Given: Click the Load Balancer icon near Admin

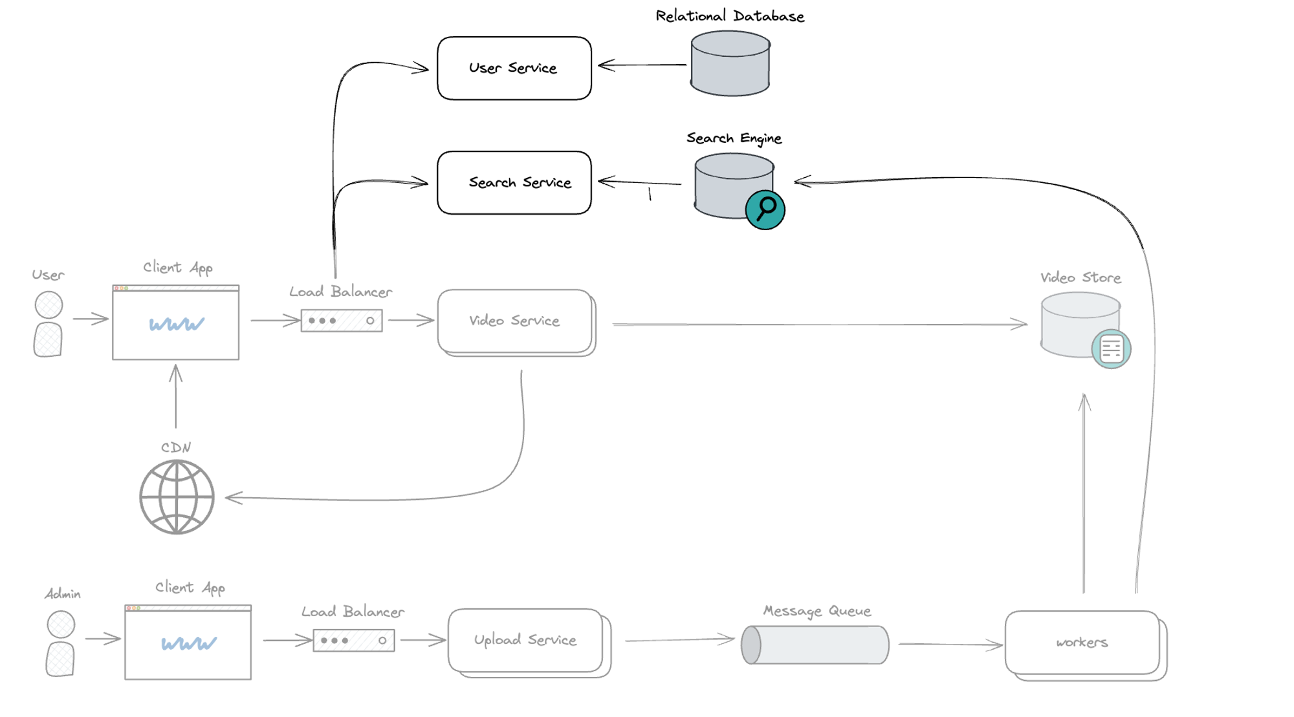Looking at the screenshot, I should coord(354,641).
